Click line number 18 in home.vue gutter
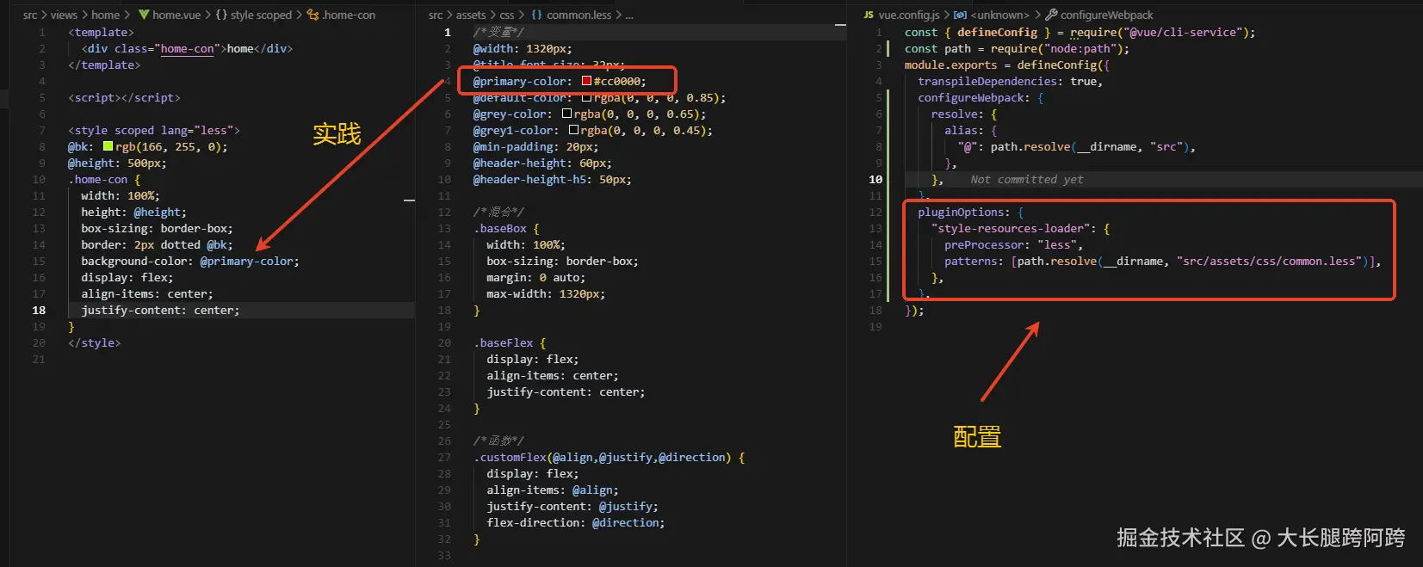Viewport: 1423px width, 567px height. click(x=39, y=310)
